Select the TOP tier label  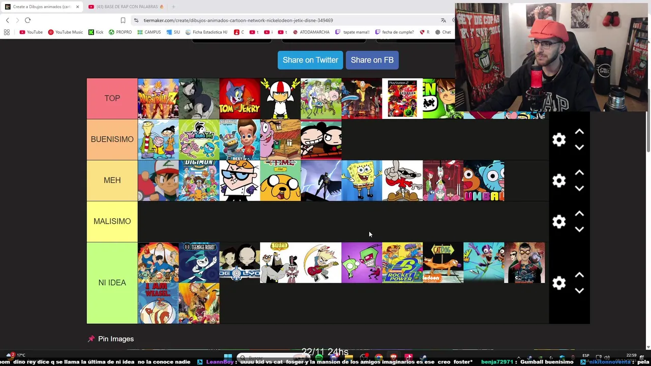(x=112, y=98)
